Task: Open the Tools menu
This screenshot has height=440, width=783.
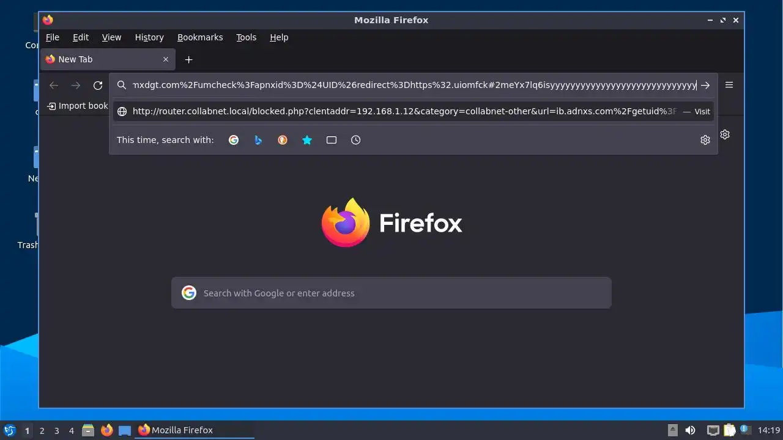Action: (x=247, y=37)
